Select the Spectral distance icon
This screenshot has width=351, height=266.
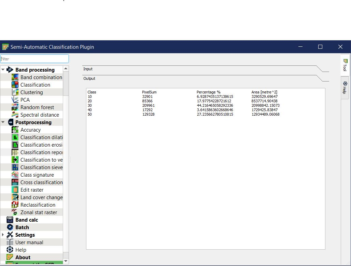[15, 115]
